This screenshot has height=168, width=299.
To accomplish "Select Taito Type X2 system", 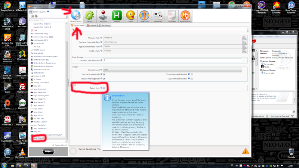I will coord(38,138).
